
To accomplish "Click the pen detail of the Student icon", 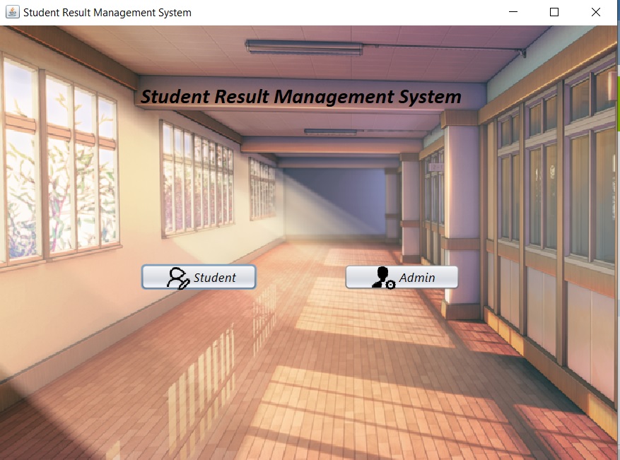I will (x=183, y=282).
